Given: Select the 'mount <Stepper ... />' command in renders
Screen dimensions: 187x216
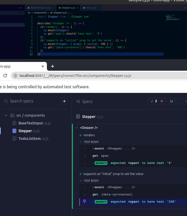Looking at the screenshot, I should pos(133,148).
